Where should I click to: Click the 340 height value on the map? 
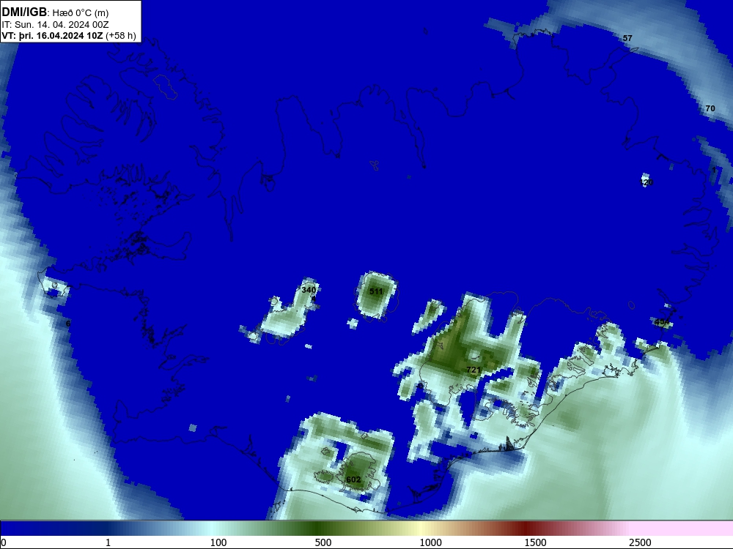tap(309, 290)
